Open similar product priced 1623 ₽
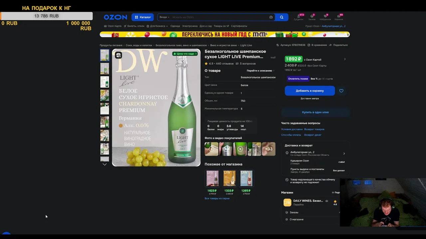426x239 pixels. (212, 182)
